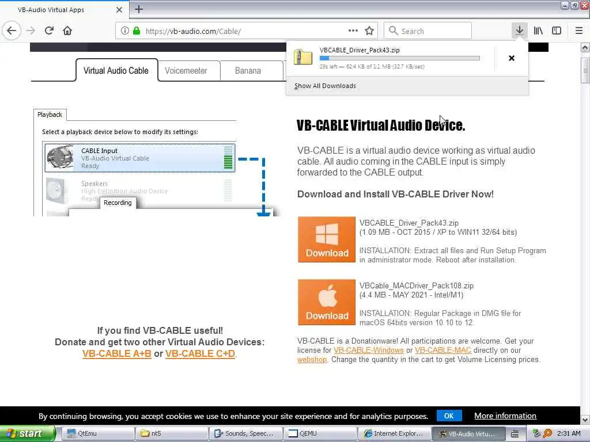Click the forward navigation arrow
Image resolution: width=590 pixels, height=442 pixels.
click(x=31, y=31)
